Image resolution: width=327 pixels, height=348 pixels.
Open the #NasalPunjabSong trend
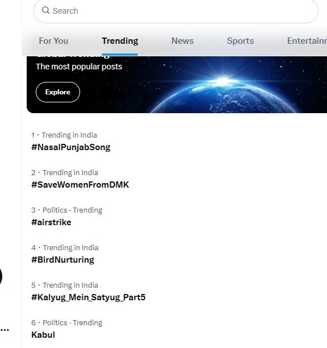(x=70, y=147)
